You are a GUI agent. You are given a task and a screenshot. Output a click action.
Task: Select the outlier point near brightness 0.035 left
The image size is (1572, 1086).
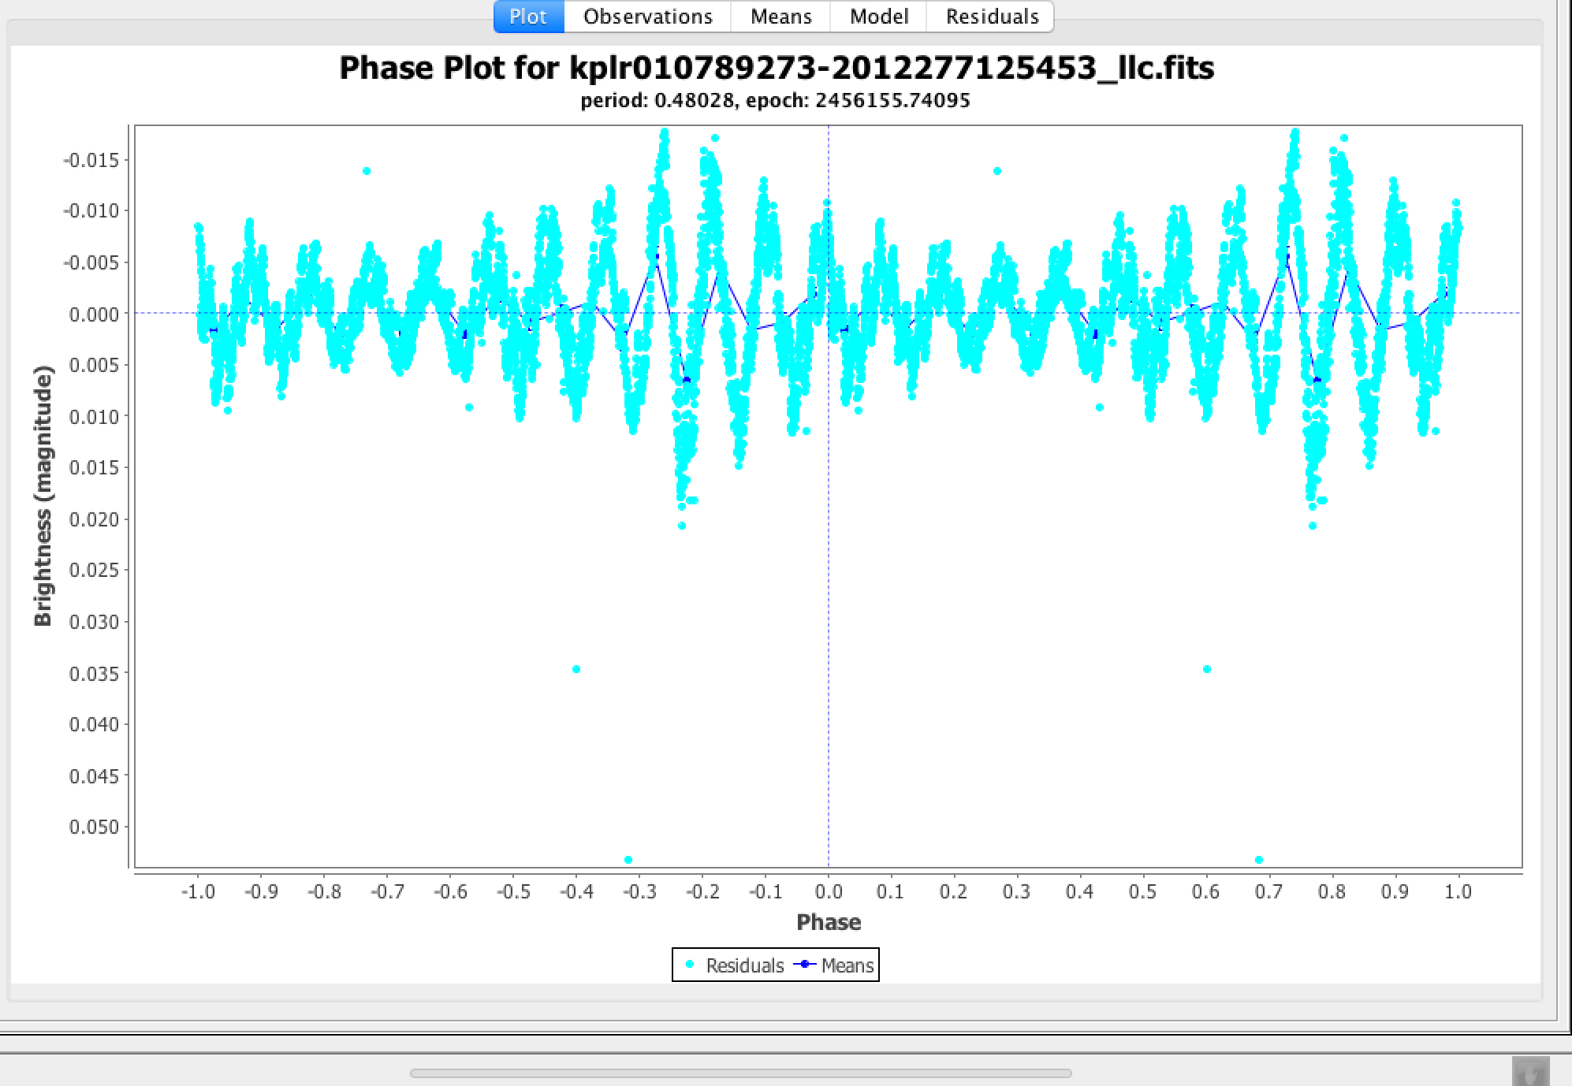pos(576,669)
